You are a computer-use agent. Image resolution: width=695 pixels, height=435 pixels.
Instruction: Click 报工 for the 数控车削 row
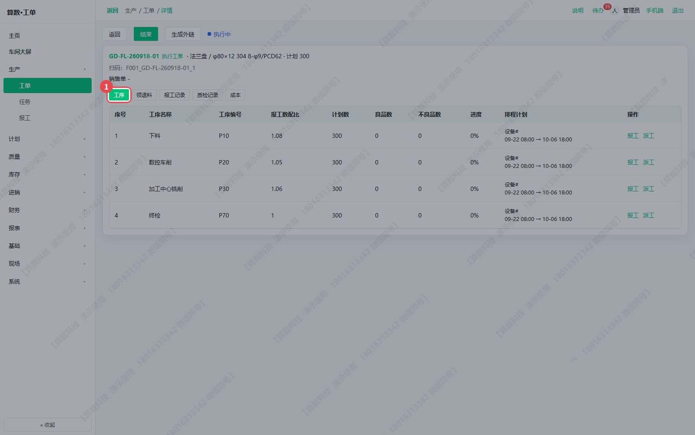click(x=633, y=162)
